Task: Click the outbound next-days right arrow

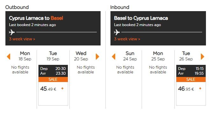Action: pyautogui.click(x=97, y=57)
